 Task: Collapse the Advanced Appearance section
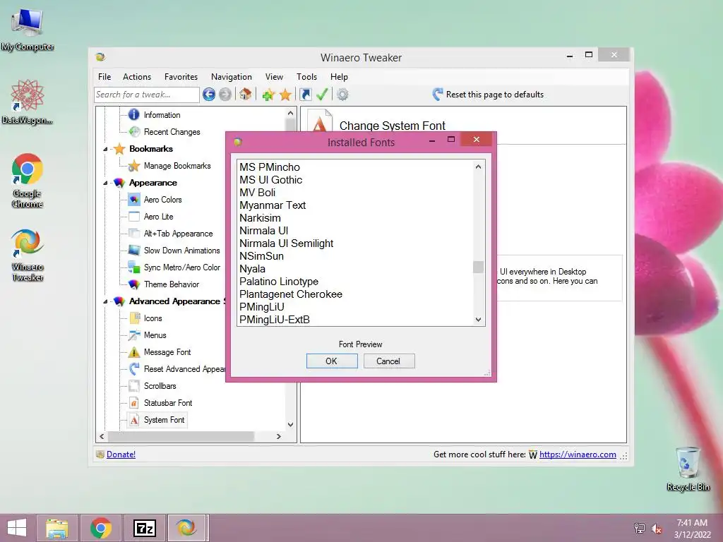(106, 301)
